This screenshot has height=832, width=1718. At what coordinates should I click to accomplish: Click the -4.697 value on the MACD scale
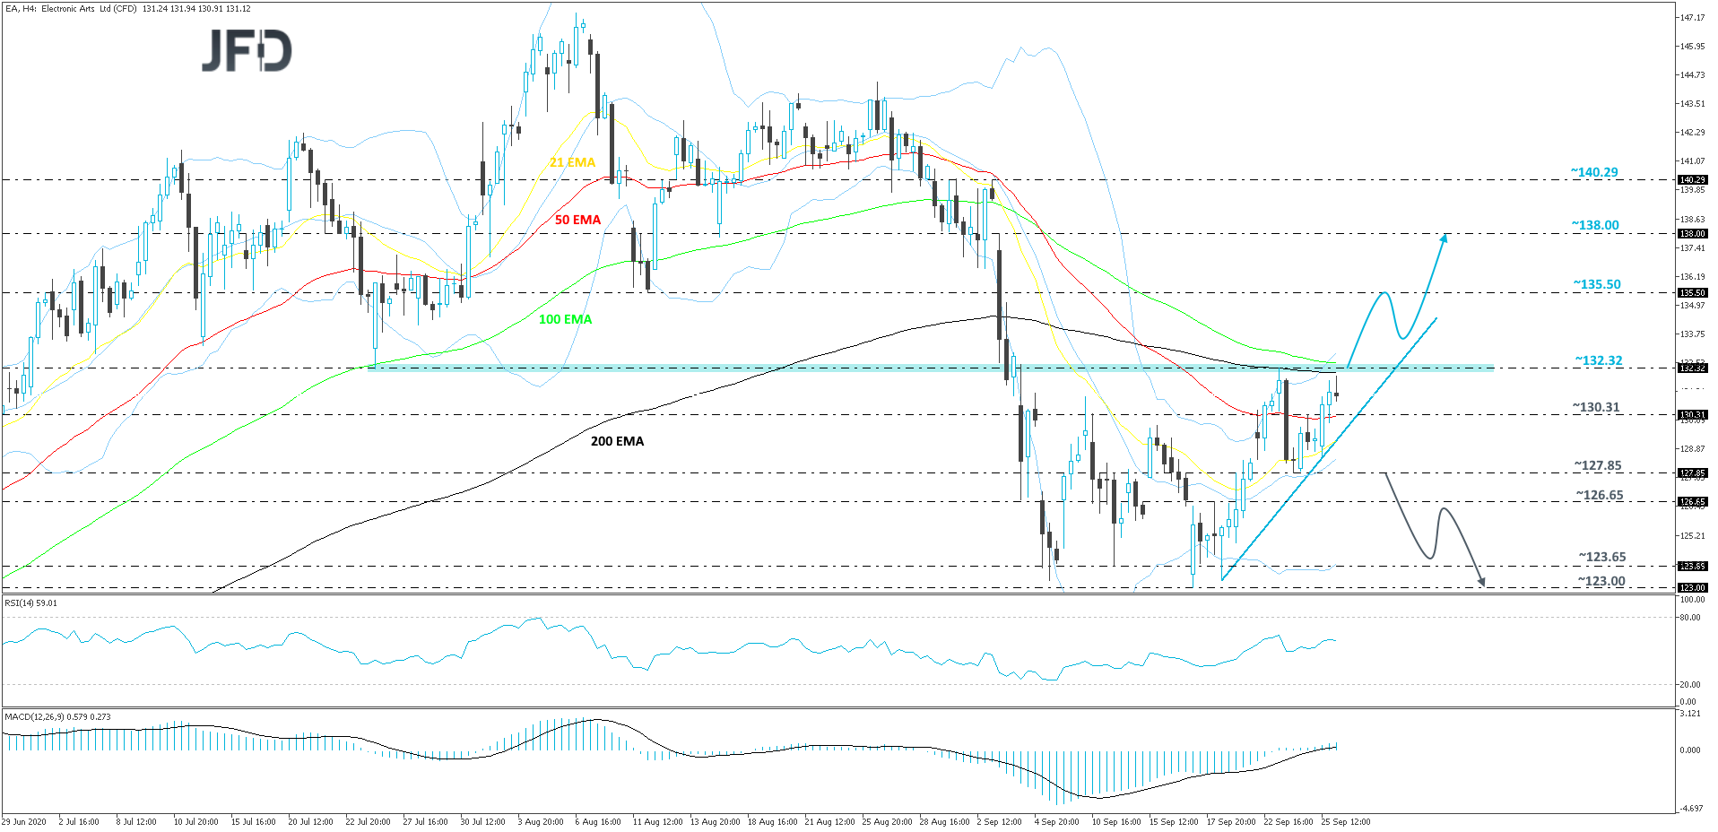pos(1690,809)
